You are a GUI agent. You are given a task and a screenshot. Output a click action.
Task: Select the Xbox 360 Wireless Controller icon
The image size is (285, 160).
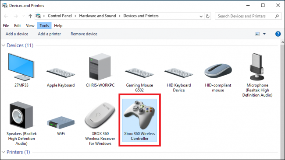pos(139,115)
